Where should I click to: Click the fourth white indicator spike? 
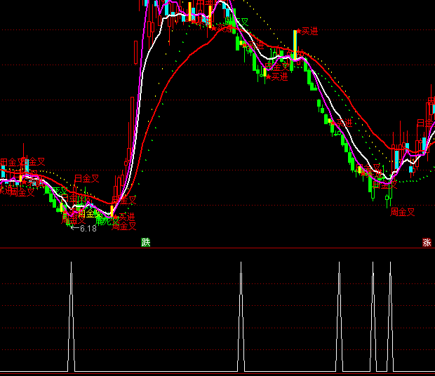coord(373,316)
